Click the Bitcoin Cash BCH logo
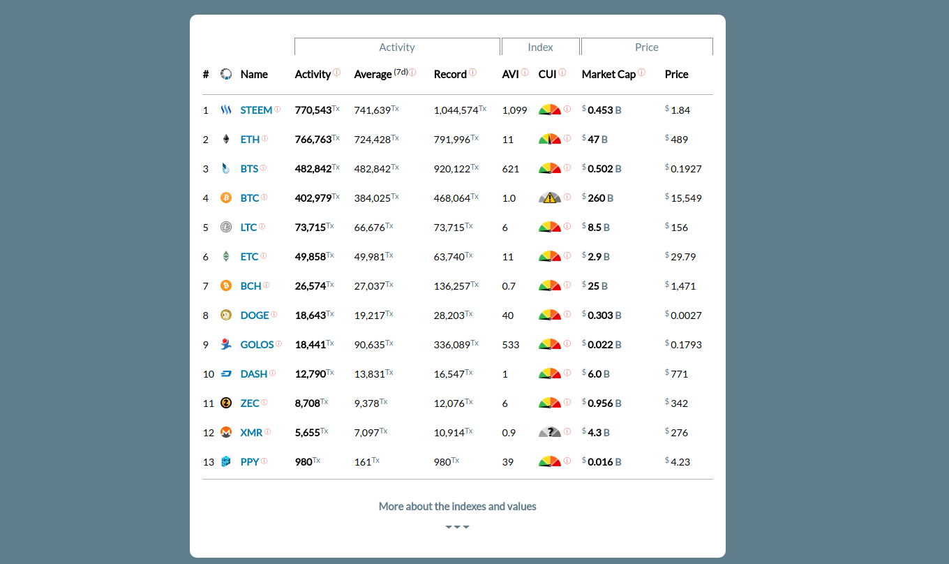Viewport: 949px width, 564px height. click(x=226, y=285)
